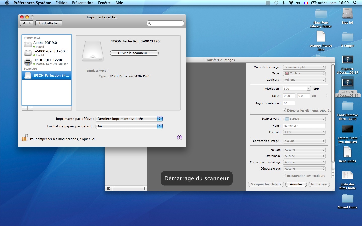This screenshot has height=226, width=362.
Task: Click the Résolution 300 value field
Action: [x=295, y=88]
